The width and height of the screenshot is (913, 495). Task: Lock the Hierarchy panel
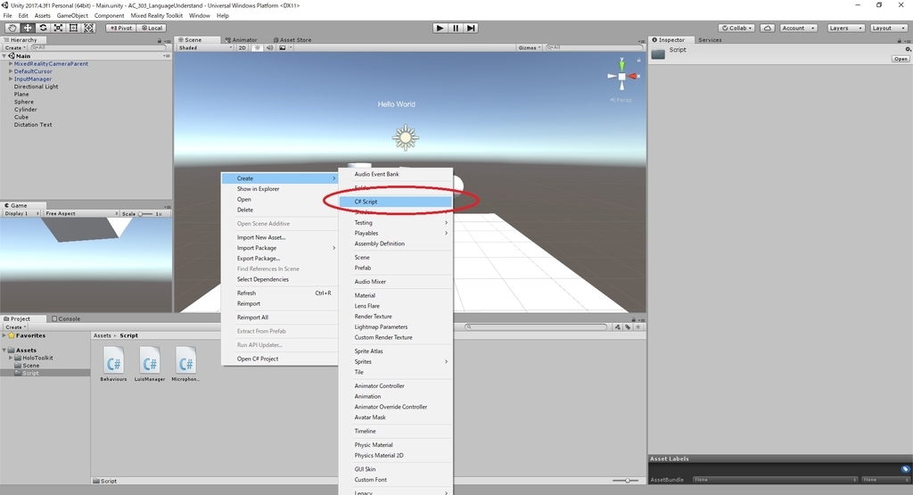[160, 41]
